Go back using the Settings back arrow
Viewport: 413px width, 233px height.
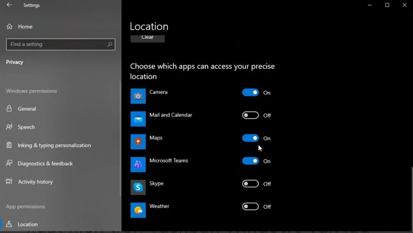(x=9, y=5)
